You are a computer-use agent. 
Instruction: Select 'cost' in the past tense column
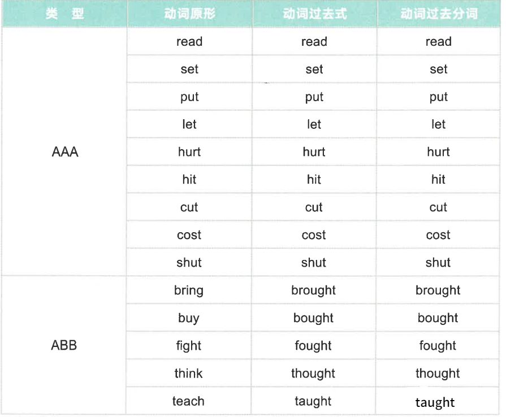coord(314,235)
